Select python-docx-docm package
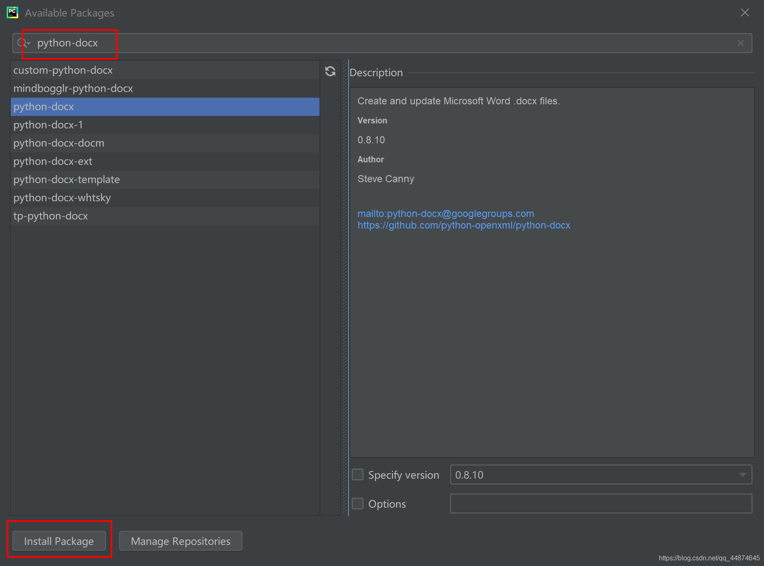The height and width of the screenshot is (566, 764). point(165,143)
